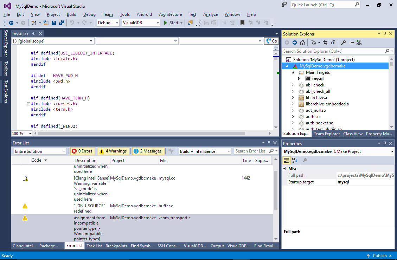
Task: Open the VisualGDB platform dropdown
Action: 141,23
